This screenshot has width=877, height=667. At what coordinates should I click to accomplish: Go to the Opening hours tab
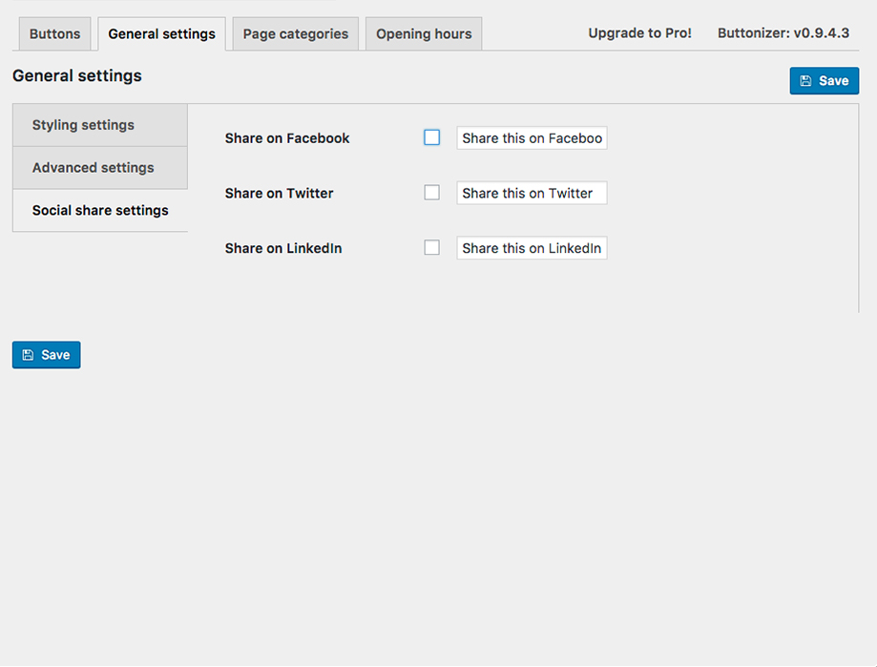424,34
